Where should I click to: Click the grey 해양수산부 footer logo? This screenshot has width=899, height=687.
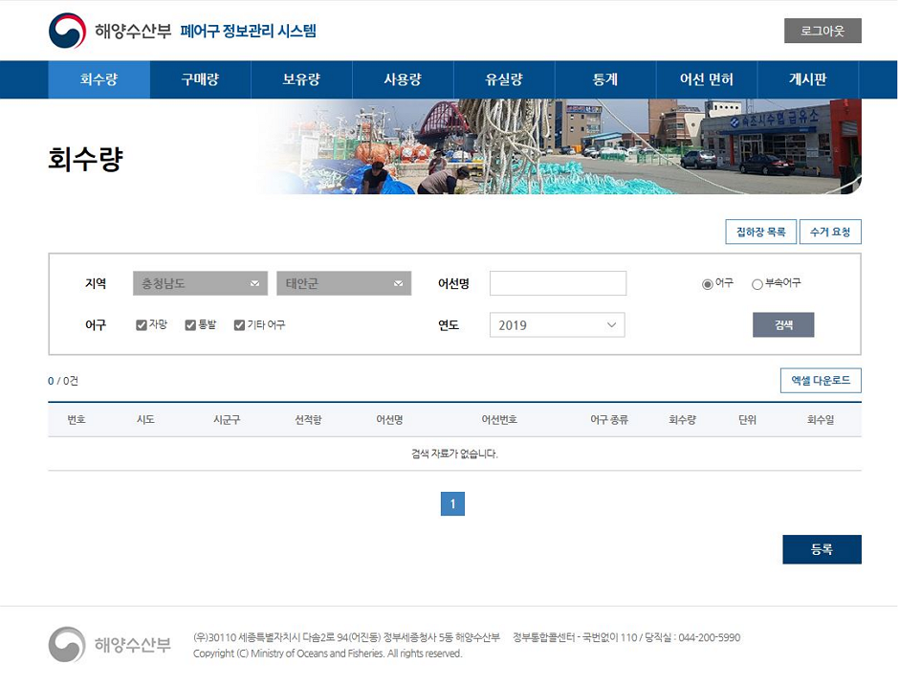click(110, 645)
